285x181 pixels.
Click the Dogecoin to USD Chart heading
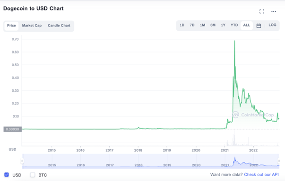34,9
